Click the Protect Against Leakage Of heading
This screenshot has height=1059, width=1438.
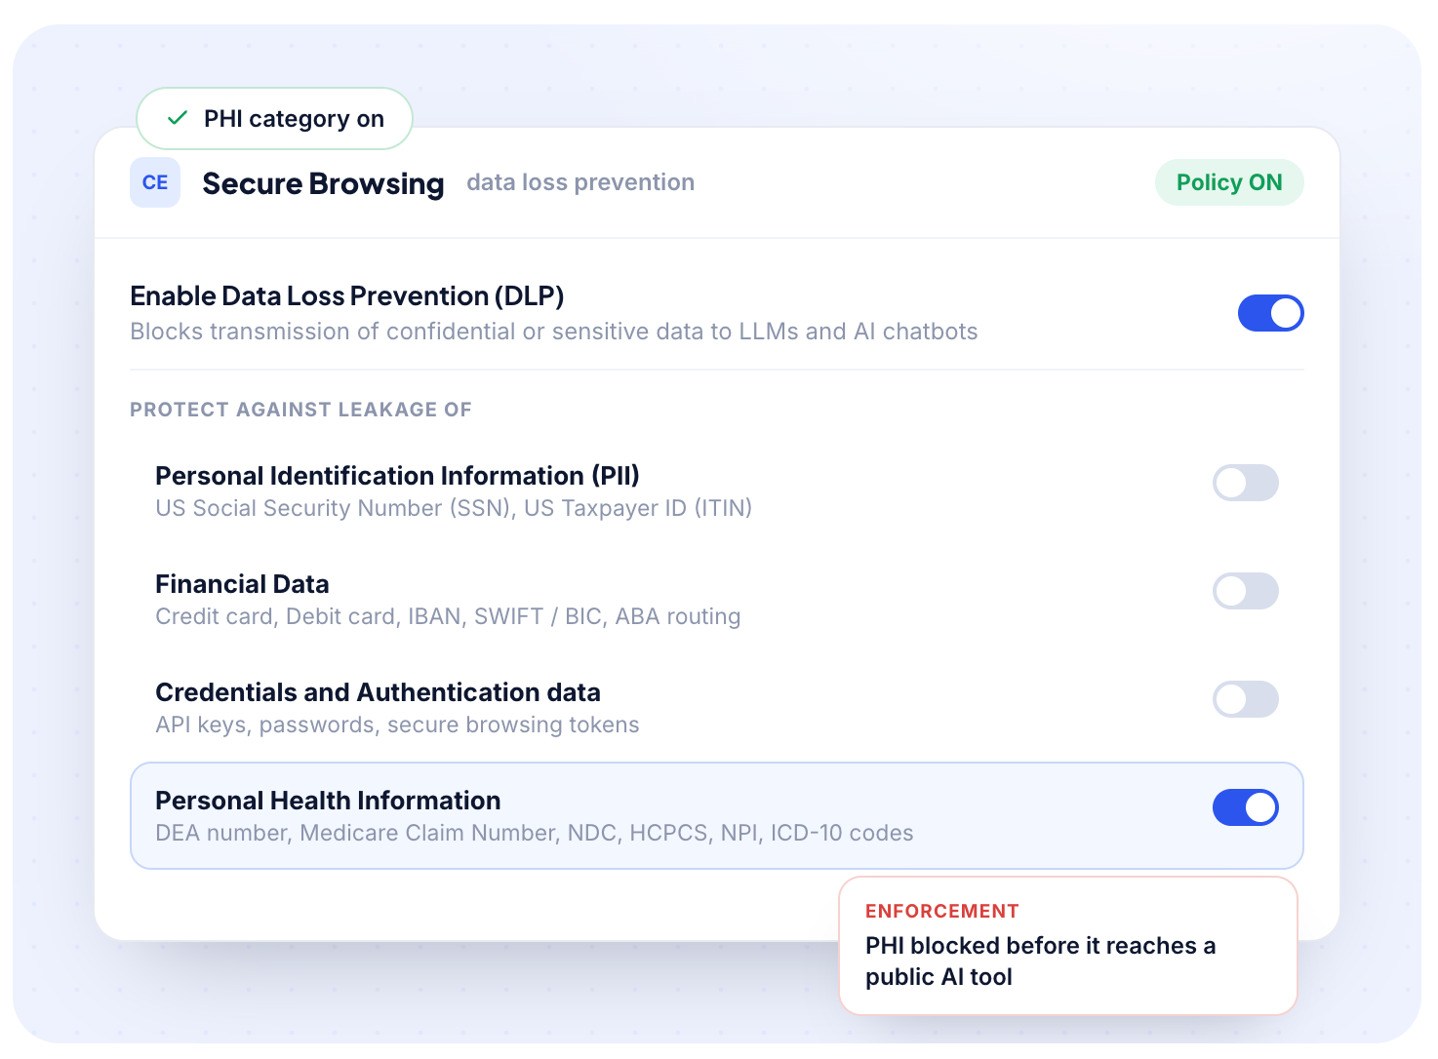(300, 410)
